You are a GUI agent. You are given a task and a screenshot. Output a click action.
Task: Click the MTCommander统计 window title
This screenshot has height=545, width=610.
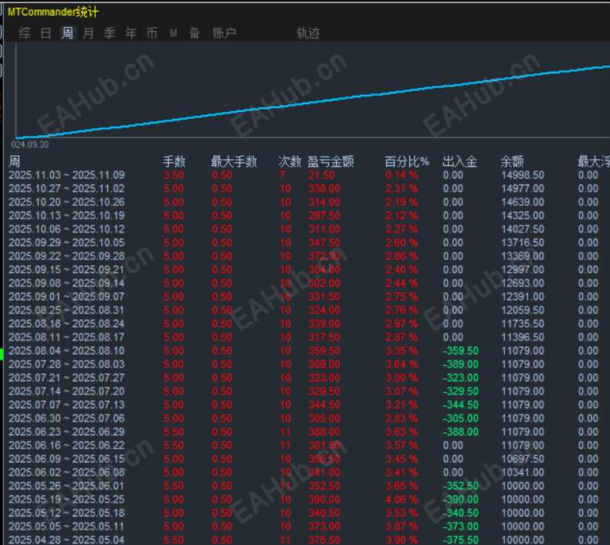coord(53,12)
